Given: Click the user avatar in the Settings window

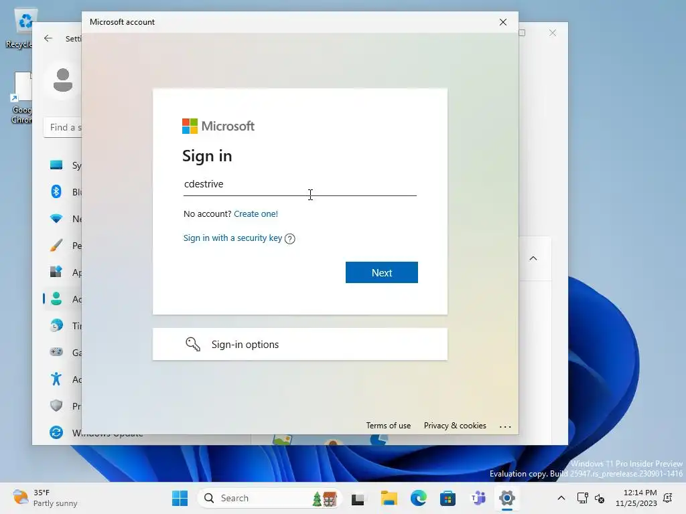Looking at the screenshot, I should [x=62, y=80].
